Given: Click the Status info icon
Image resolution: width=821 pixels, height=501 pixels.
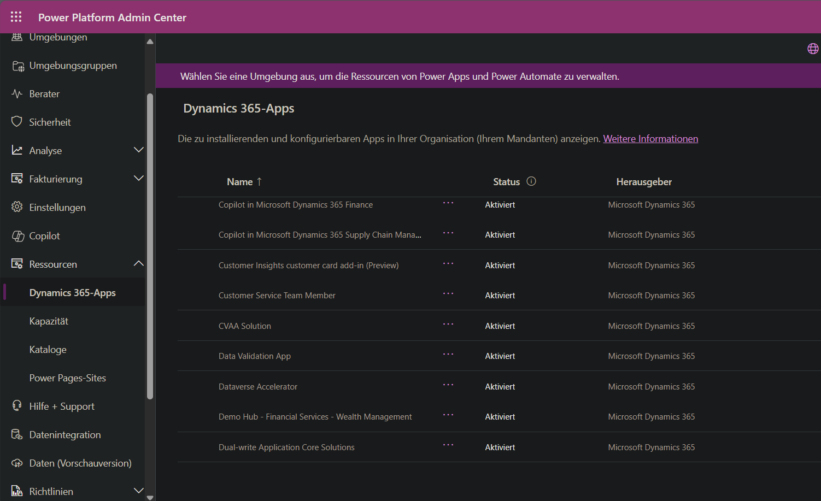Looking at the screenshot, I should click(x=531, y=181).
